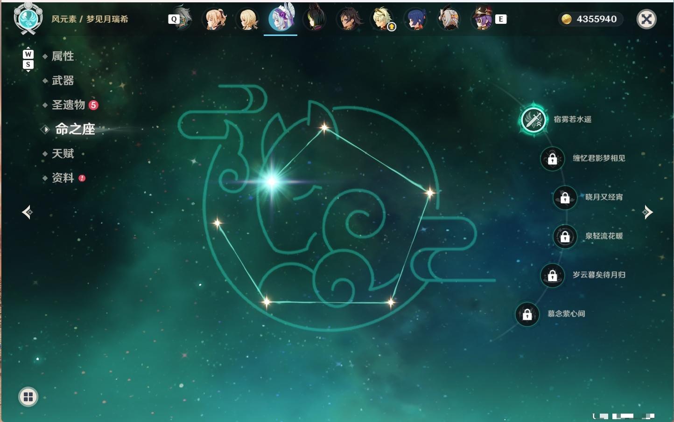The height and width of the screenshot is (422, 674).
Task: Click the Anemo element emblem icon
Action: coord(28,18)
